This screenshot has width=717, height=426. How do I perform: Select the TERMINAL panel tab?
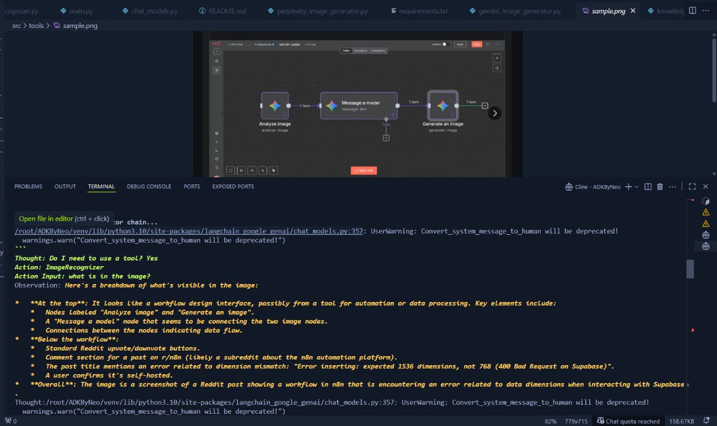[x=101, y=187]
